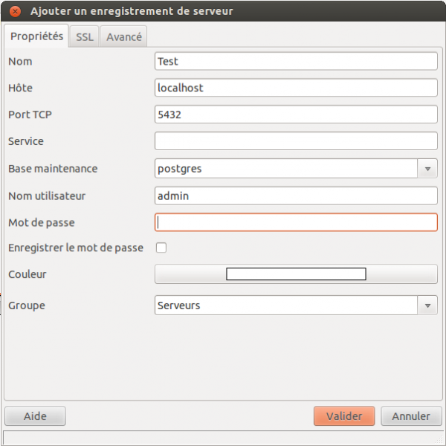Open help with the Aide button
The image size is (446, 446).
point(35,416)
